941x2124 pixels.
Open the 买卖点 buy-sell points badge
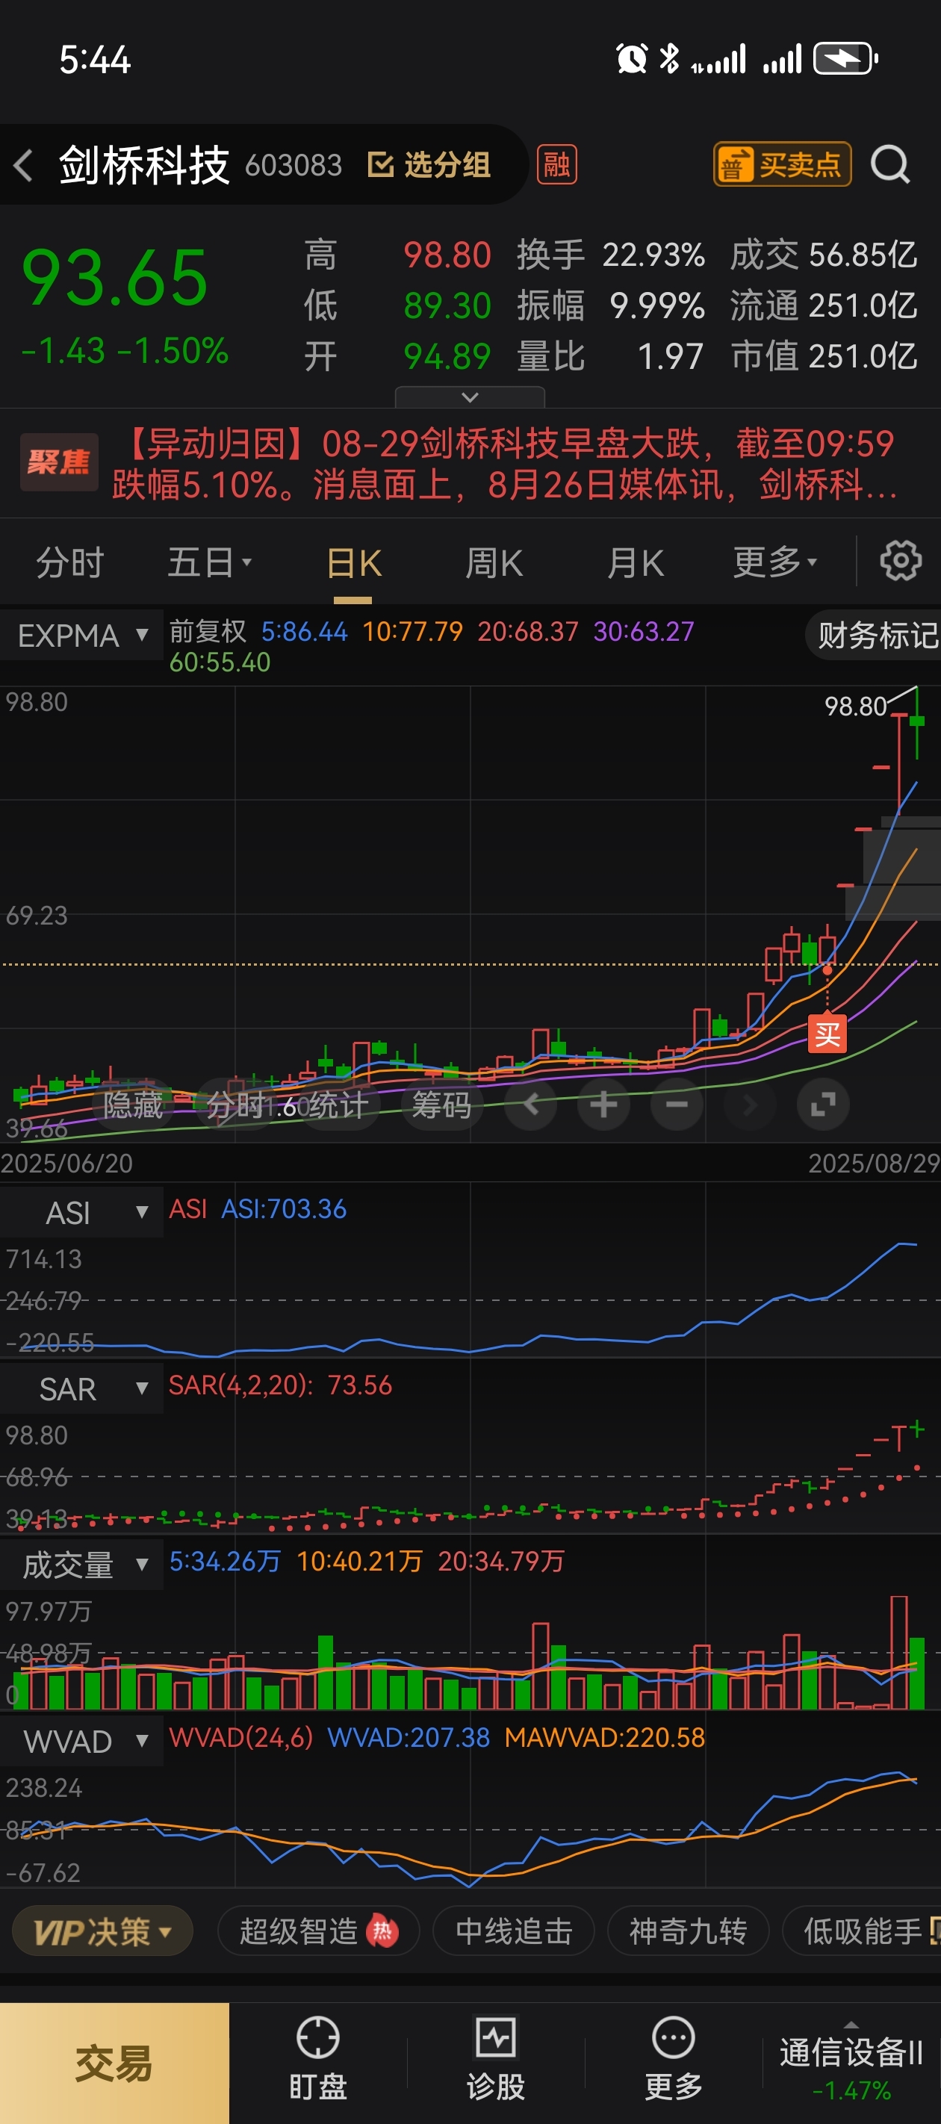coord(782,165)
